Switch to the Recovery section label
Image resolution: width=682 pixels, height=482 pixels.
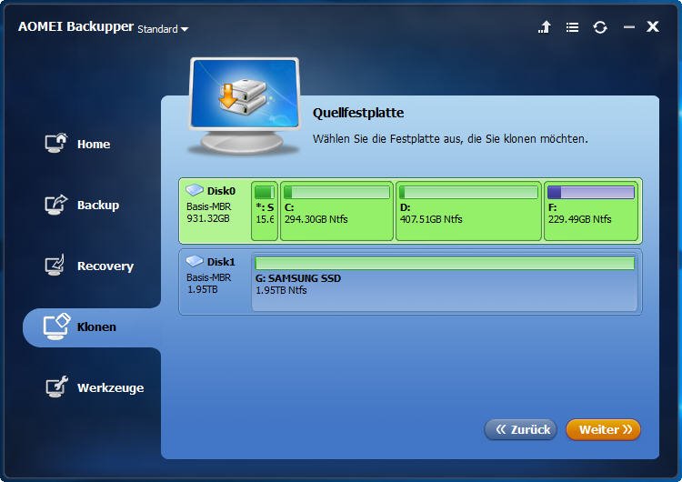pos(105,266)
